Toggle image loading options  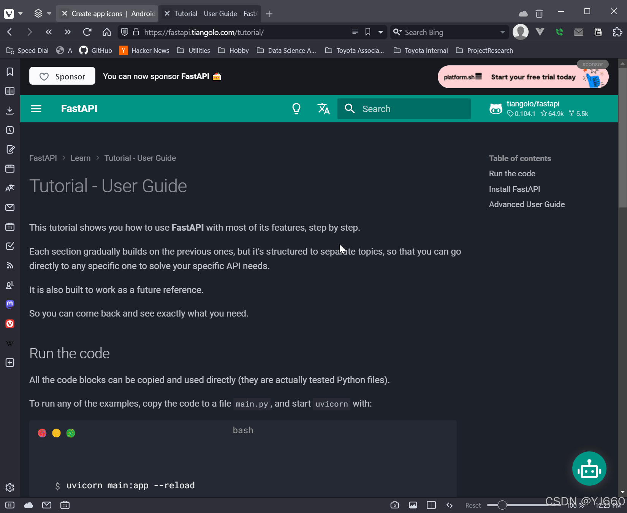413,505
